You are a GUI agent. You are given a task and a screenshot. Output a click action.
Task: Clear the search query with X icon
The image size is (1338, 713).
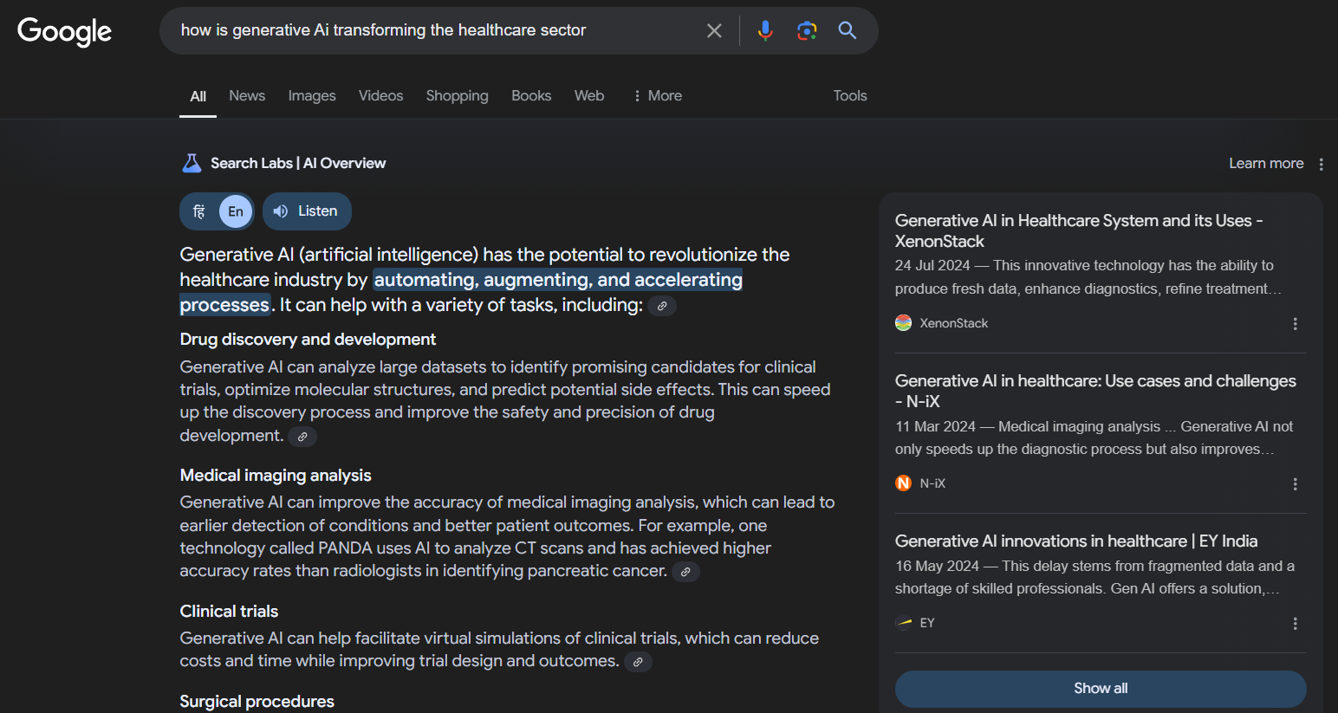[x=714, y=31]
